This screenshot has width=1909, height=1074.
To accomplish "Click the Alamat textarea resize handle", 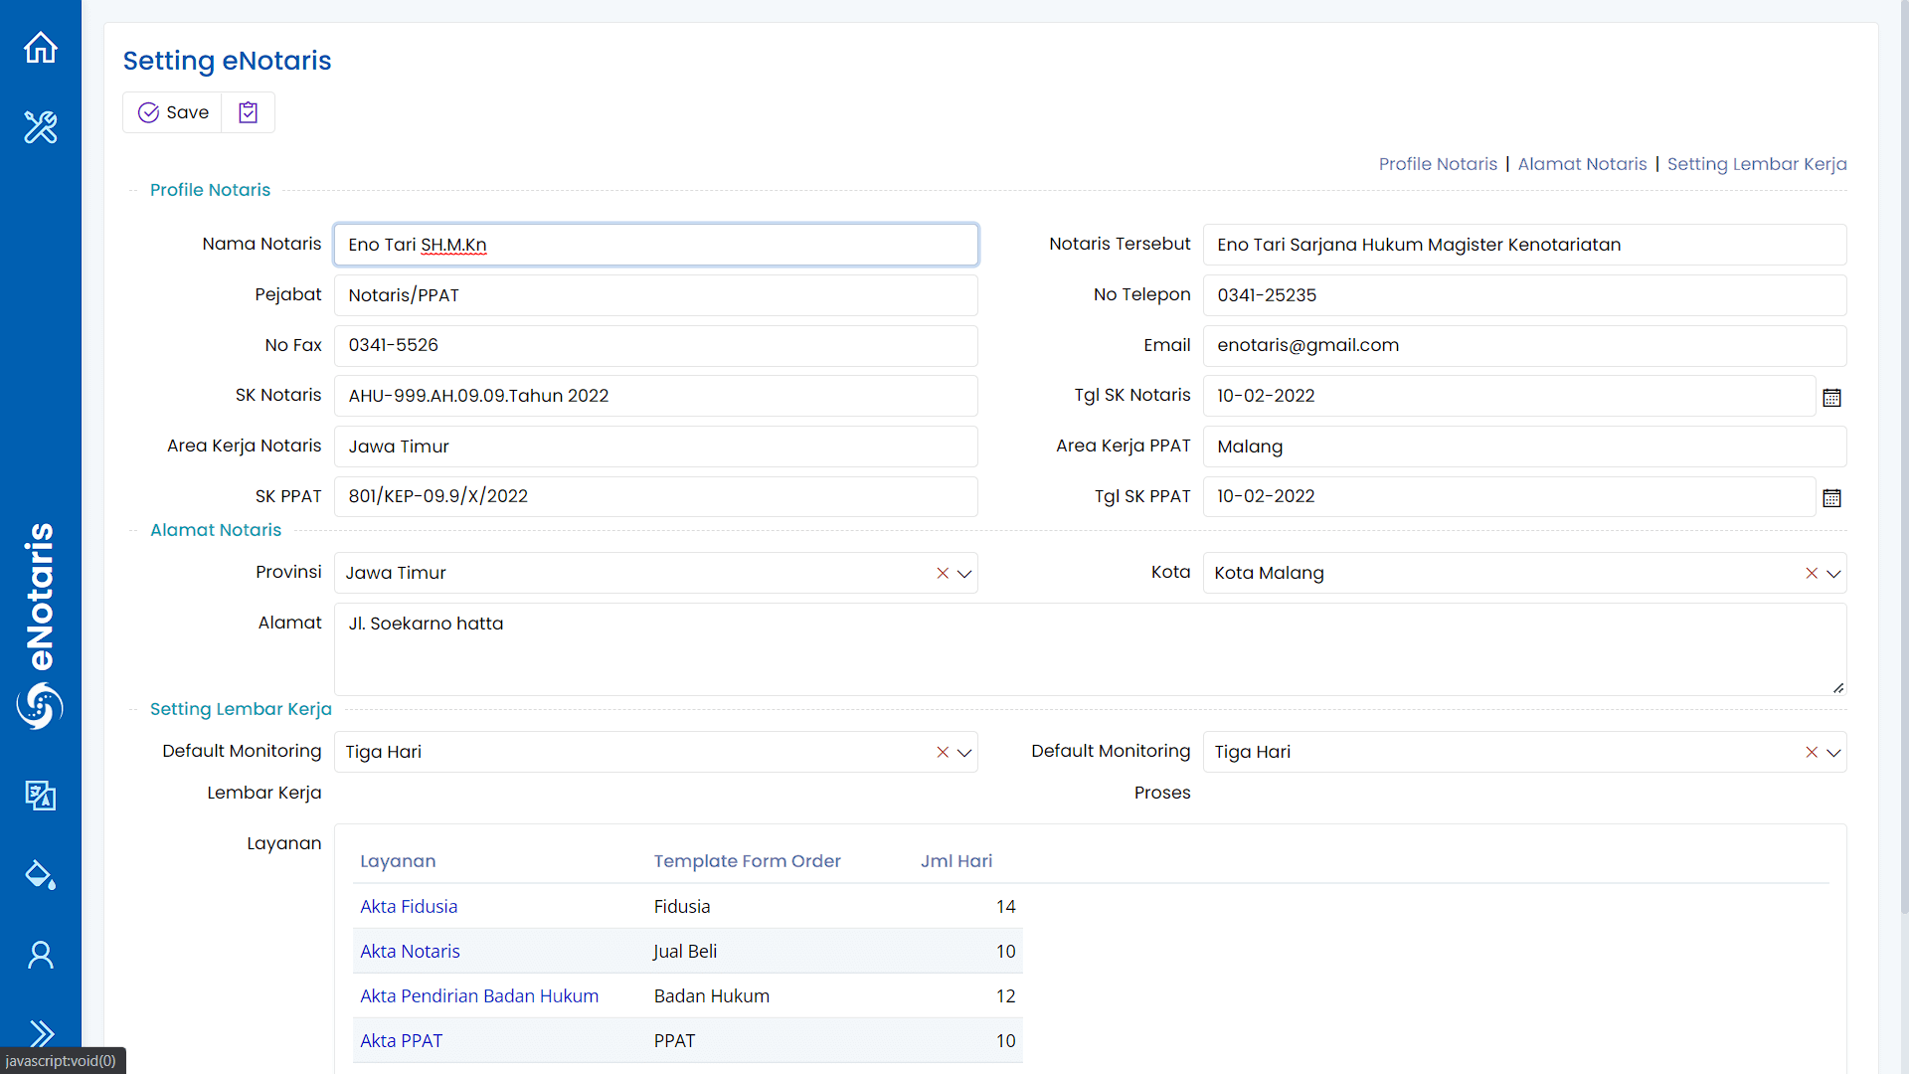I will click(1838, 687).
